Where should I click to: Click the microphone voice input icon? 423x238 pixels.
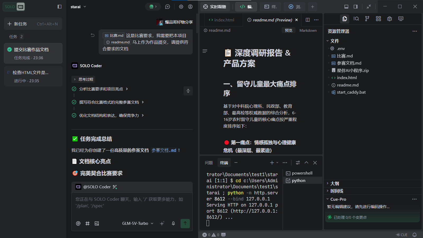point(173,223)
